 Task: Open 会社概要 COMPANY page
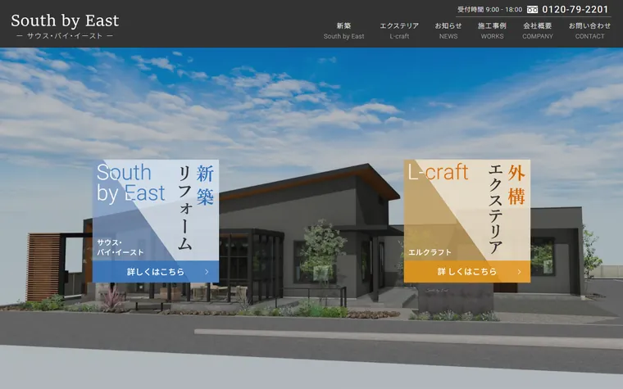coord(538,31)
